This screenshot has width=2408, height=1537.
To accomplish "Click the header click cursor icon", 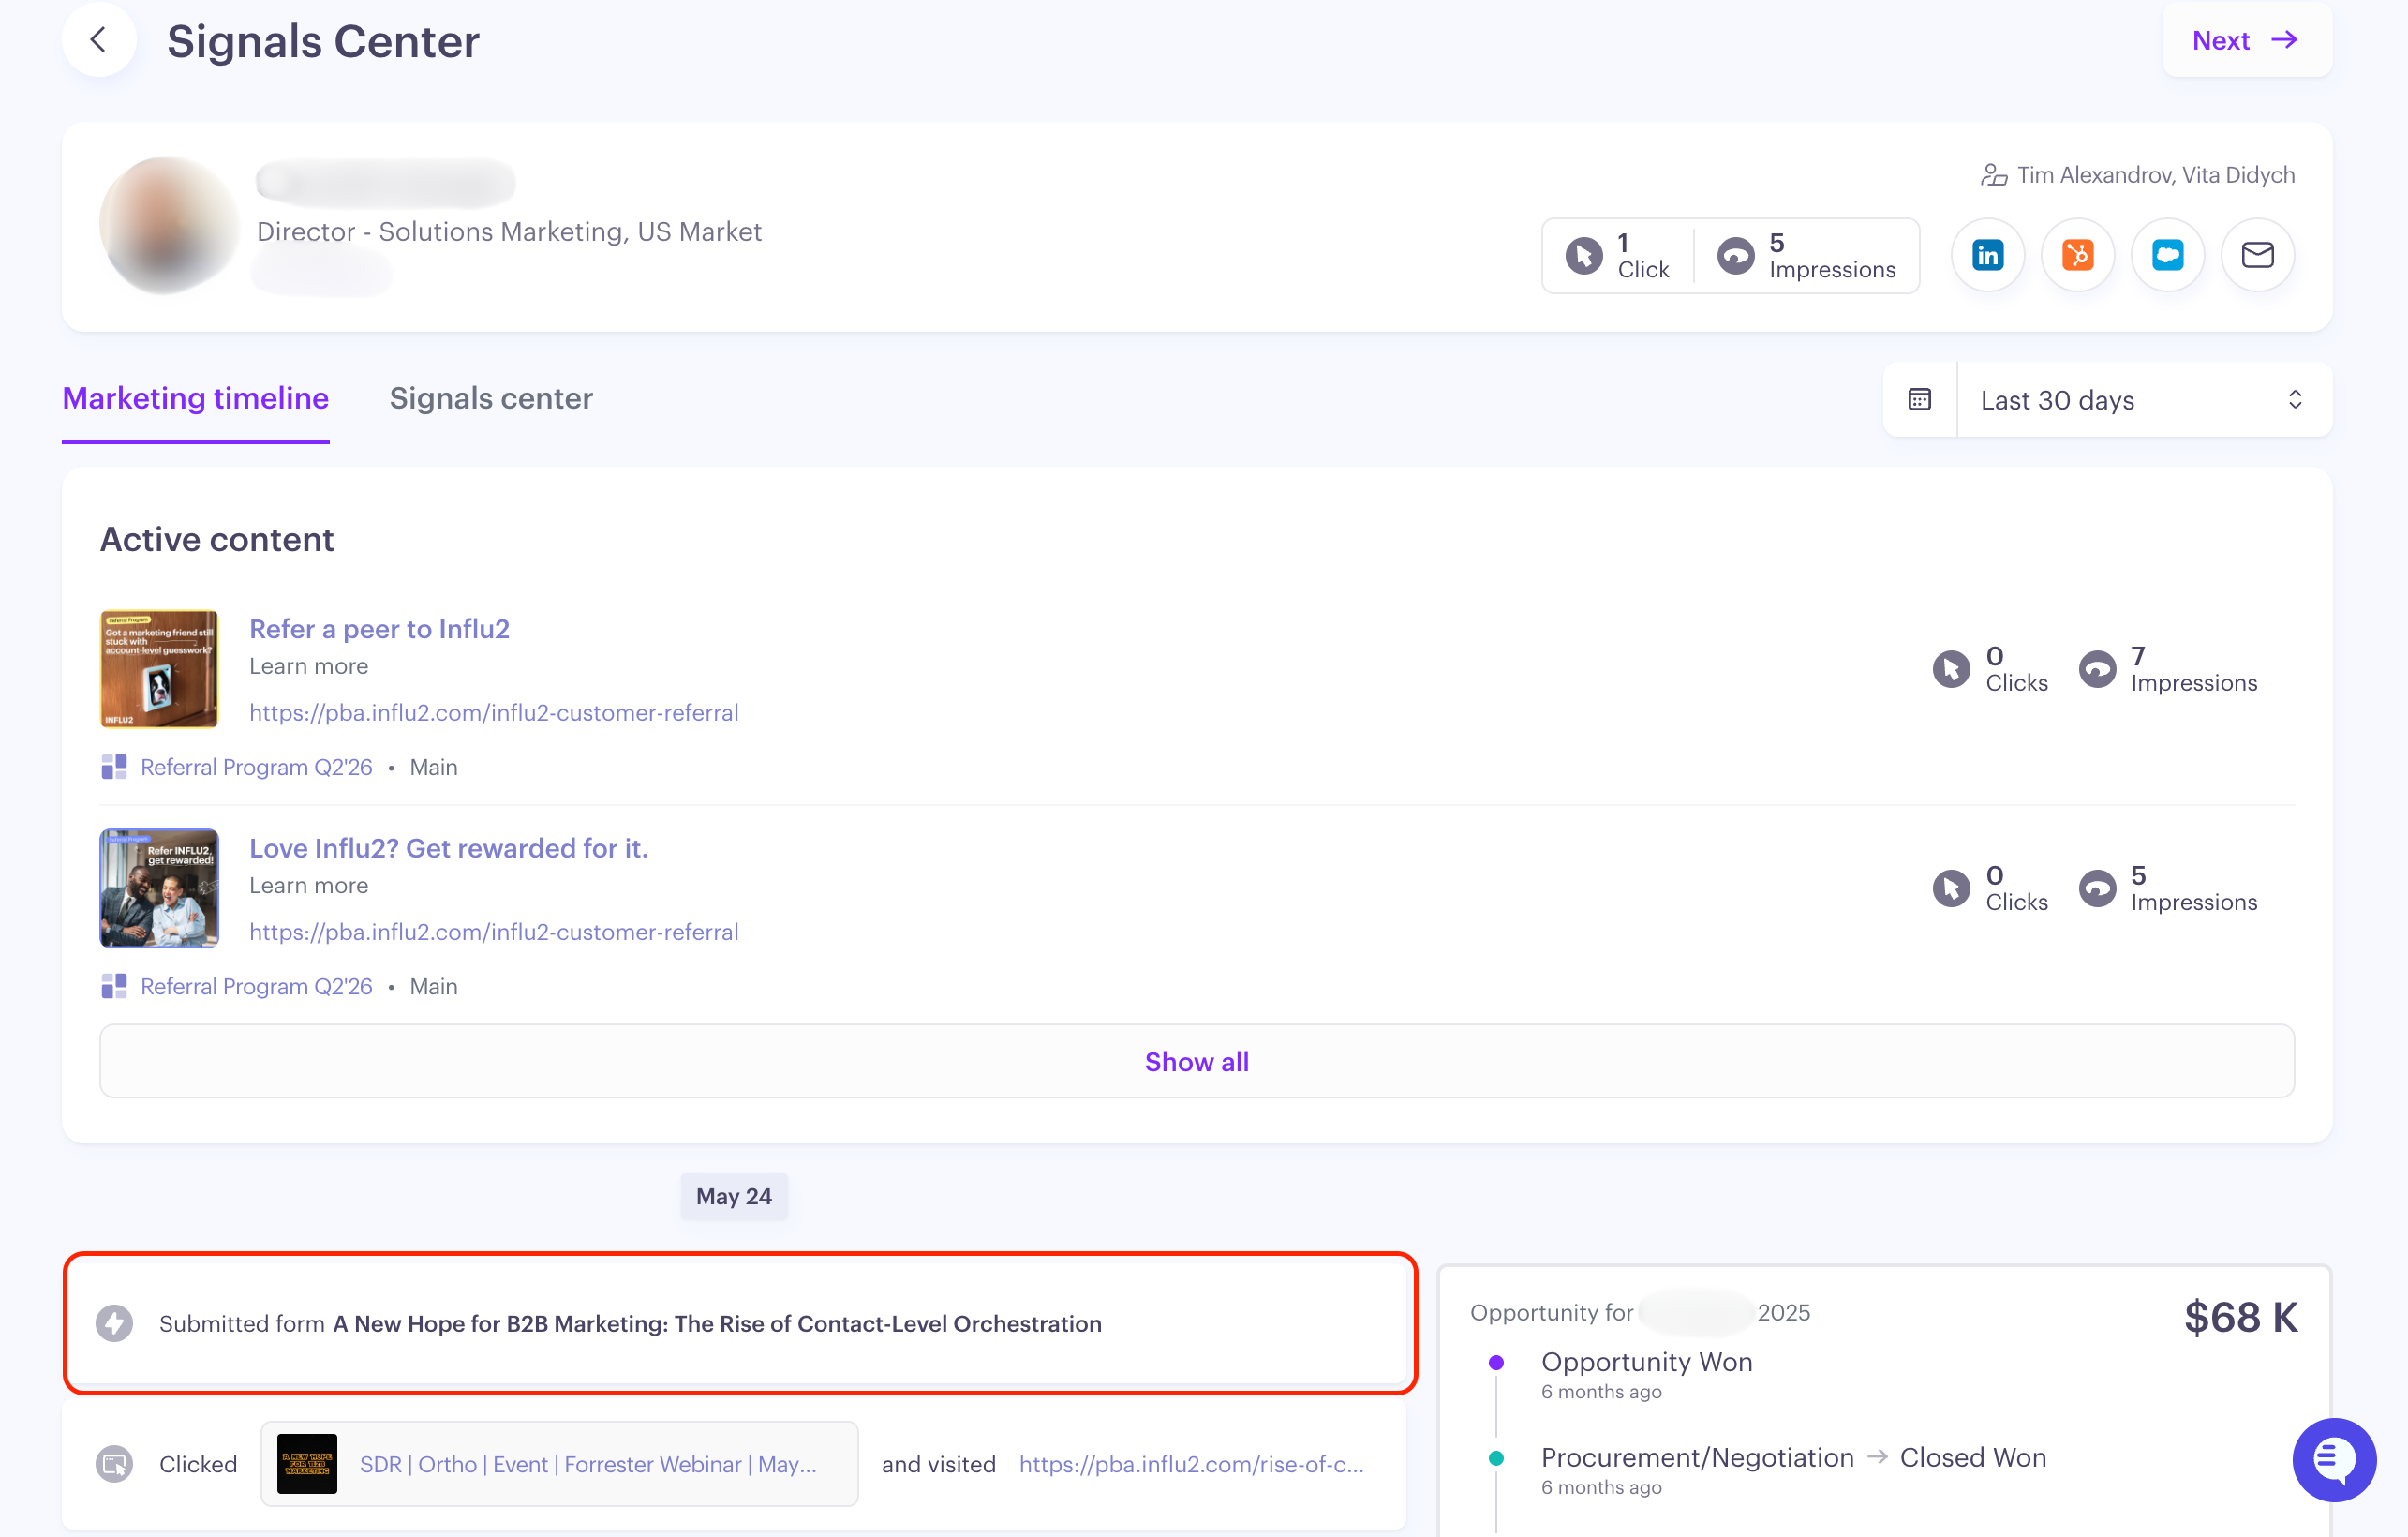I will [1583, 256].
